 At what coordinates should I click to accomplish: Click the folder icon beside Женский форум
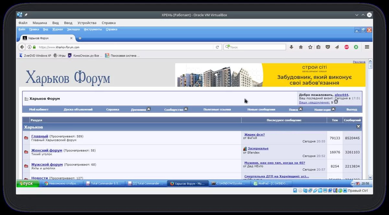[x=26, y=152]
